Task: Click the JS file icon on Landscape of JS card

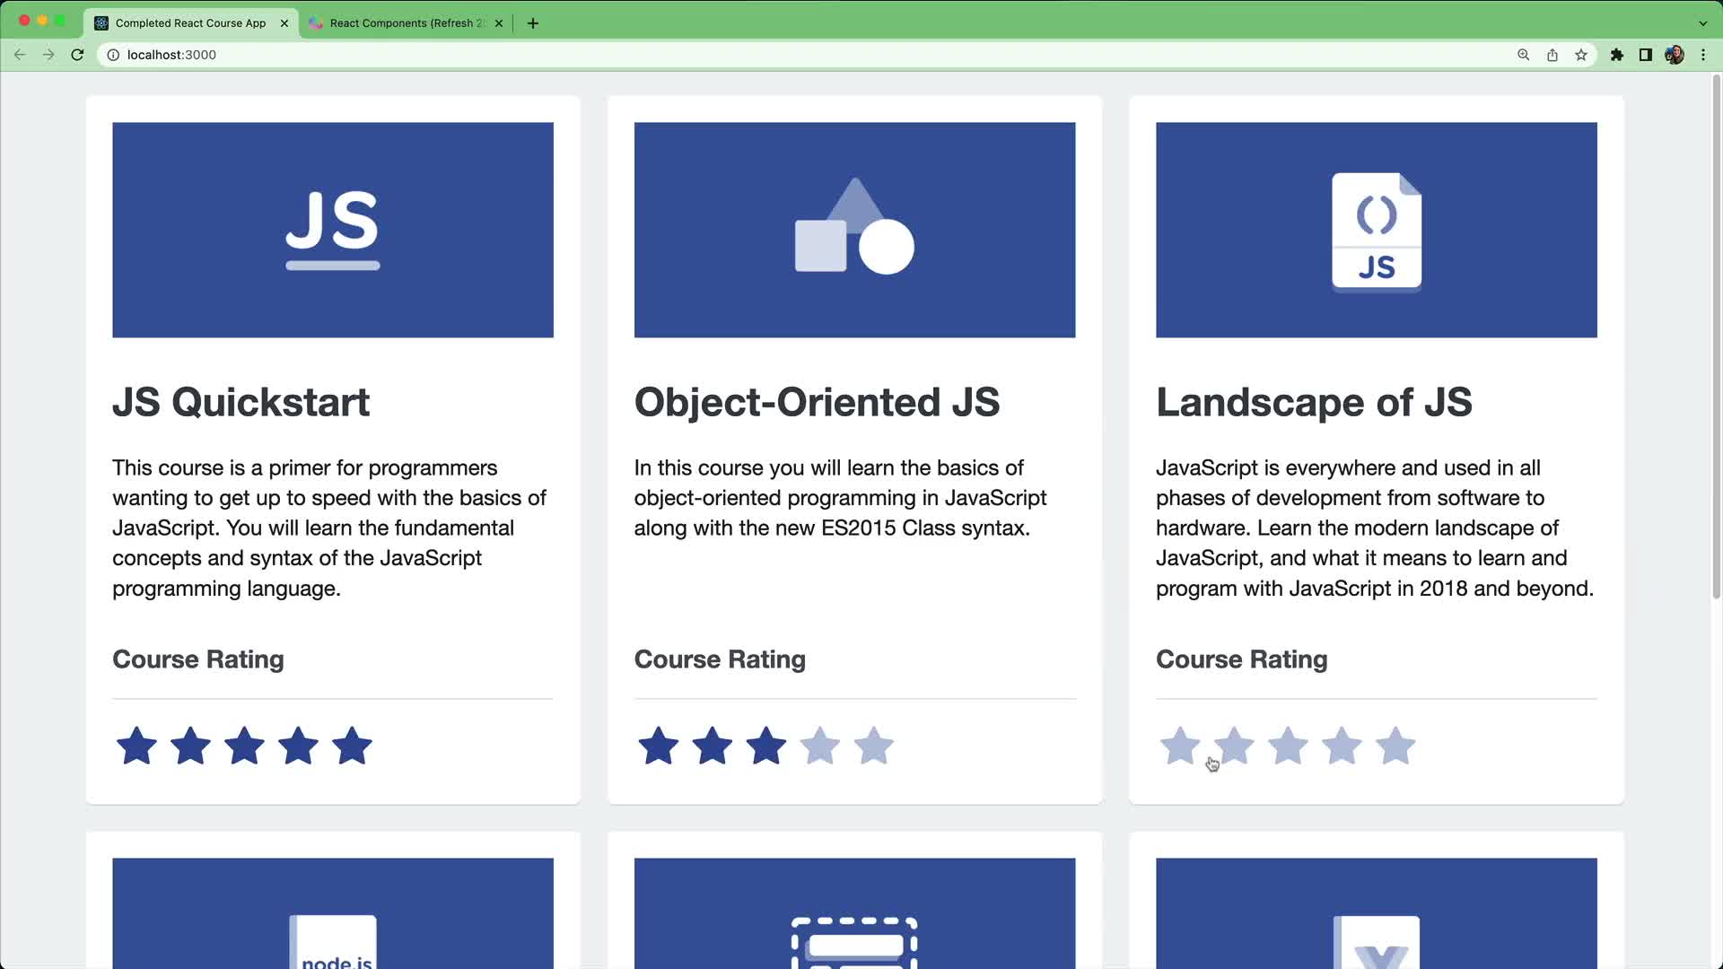Action: [1376, 229]
